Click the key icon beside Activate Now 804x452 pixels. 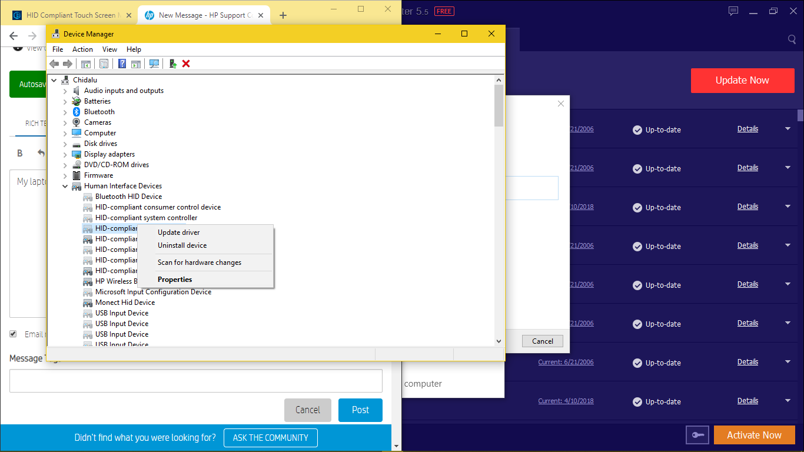pyautogui.click(x=697, y=434)
